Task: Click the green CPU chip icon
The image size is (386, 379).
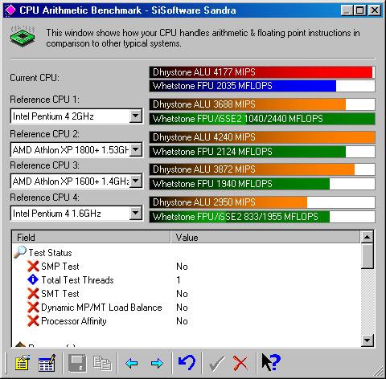Action: click(23, 36)
